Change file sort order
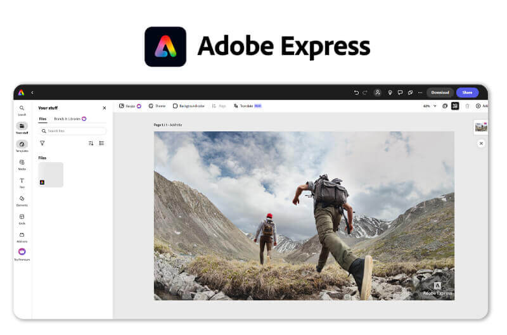This screenshot has height=335, width=507. [91, 143]
